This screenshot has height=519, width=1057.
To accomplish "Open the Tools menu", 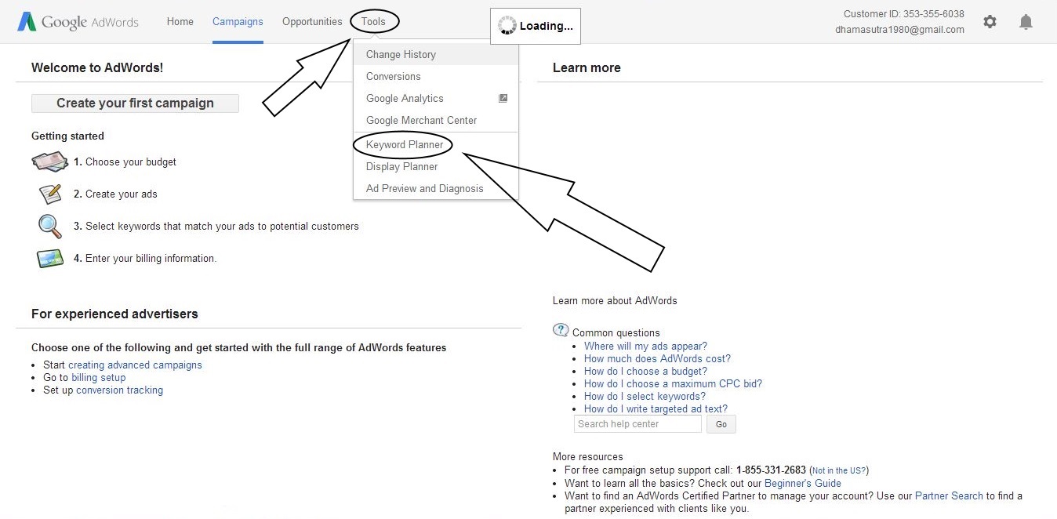I will tap(373, 22).
